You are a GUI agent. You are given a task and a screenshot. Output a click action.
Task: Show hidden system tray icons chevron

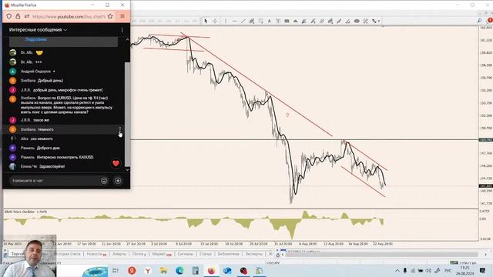pos(397,270)
